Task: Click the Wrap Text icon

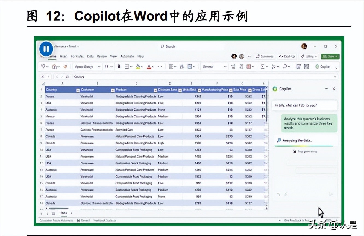Action: (x=182, y=66)
